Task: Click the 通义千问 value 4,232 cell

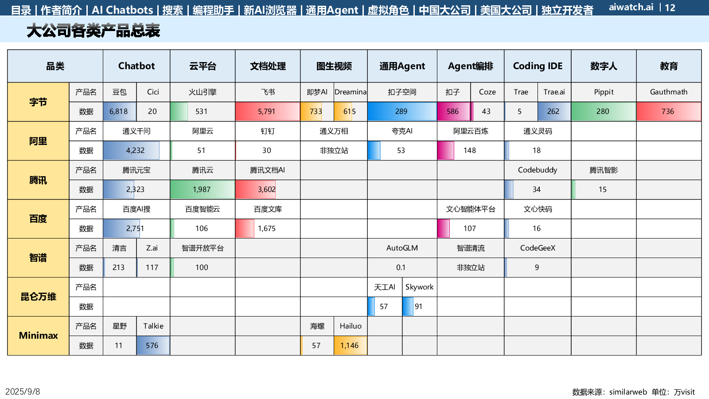Action: [x=136, y=150]
